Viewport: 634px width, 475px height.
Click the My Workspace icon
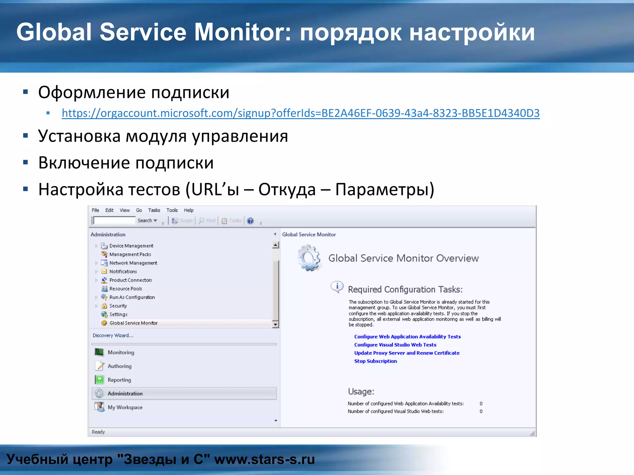(x=99, y=407)
